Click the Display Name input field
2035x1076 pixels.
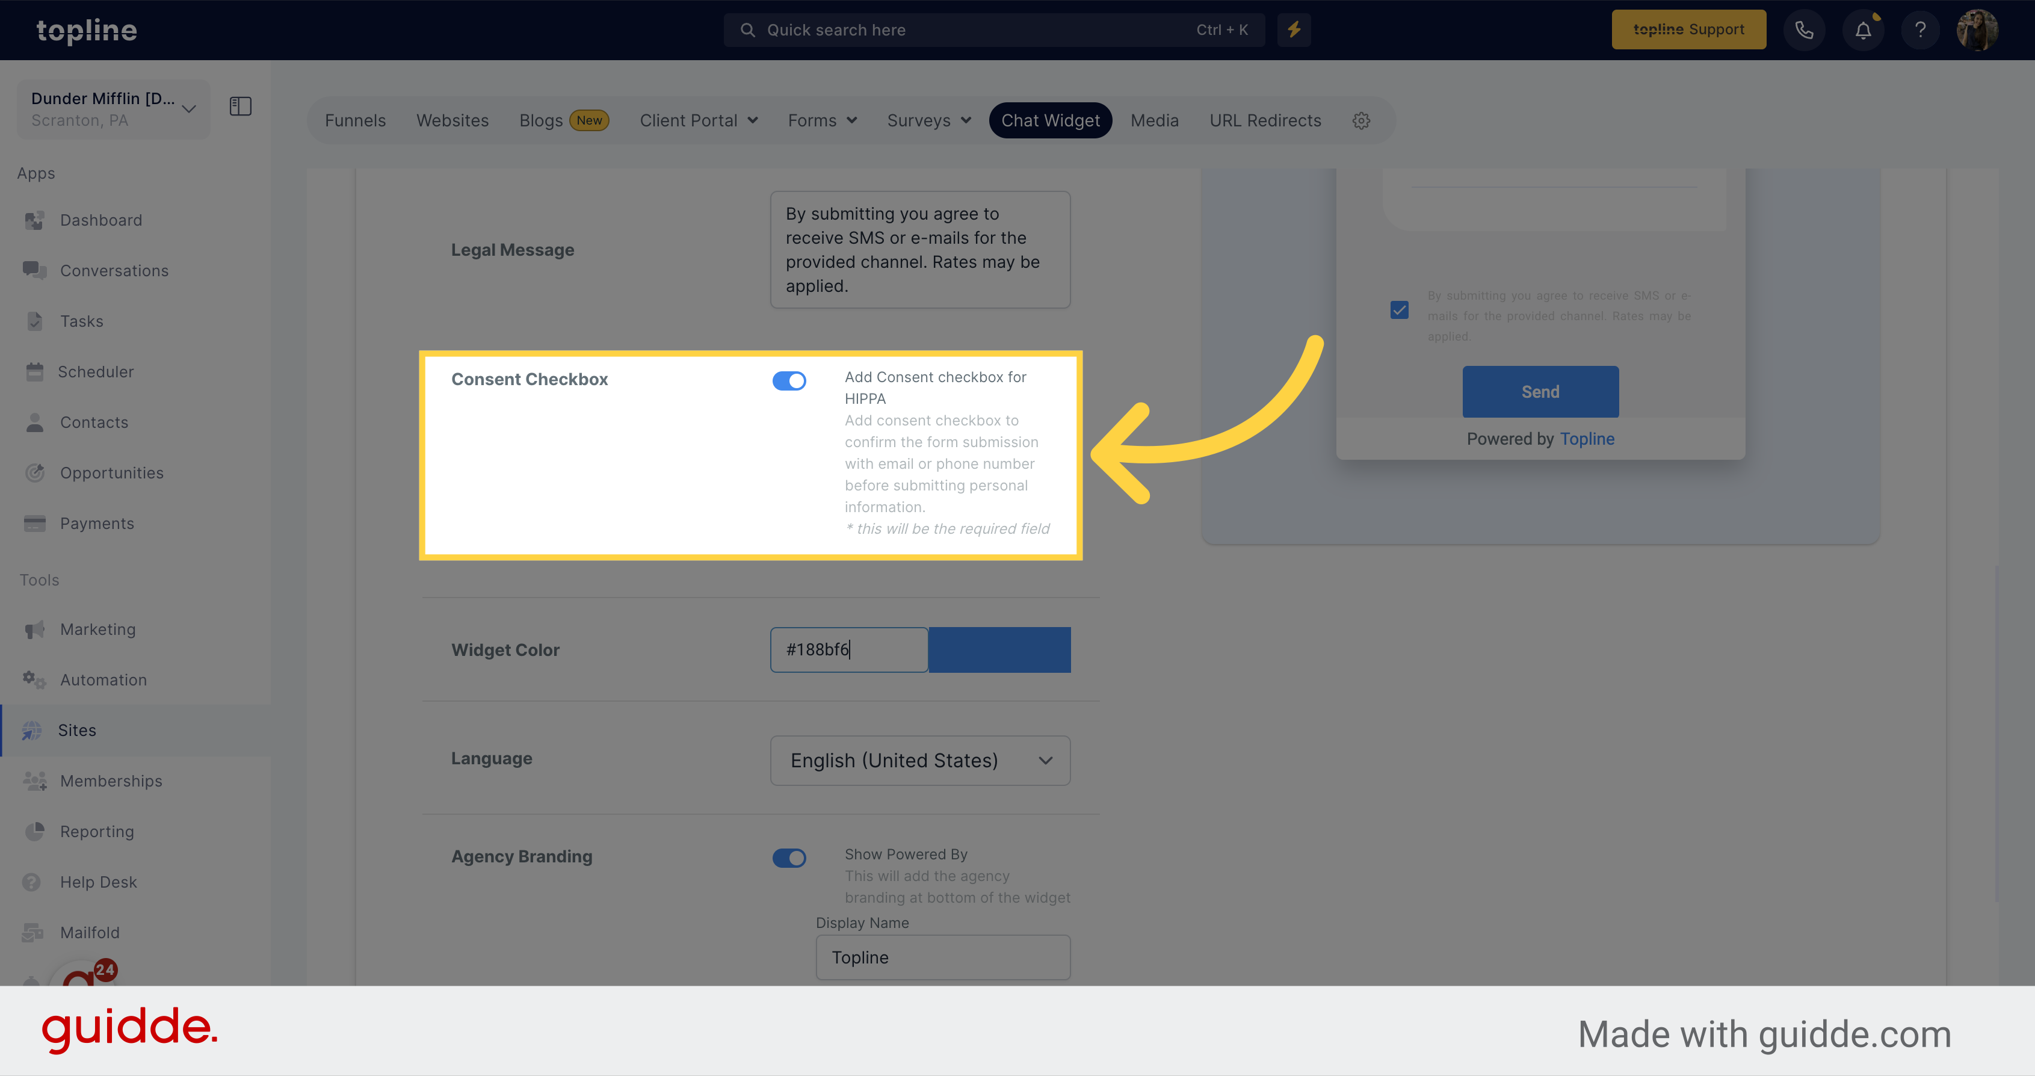[x=942, y=956]
